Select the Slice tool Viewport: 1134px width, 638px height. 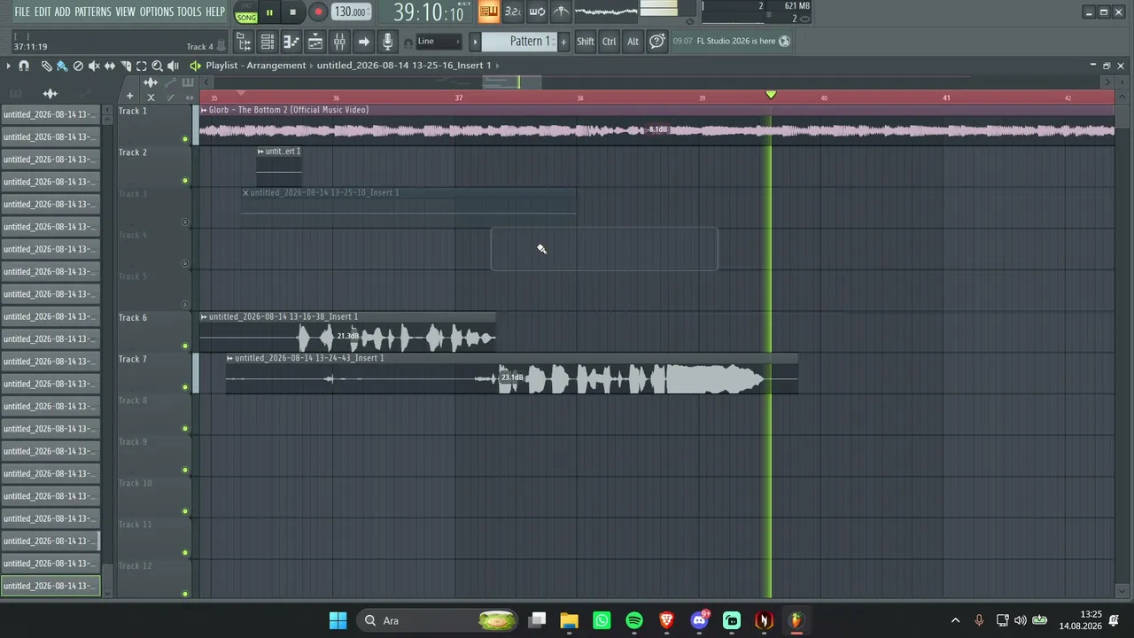coord(126,66)
